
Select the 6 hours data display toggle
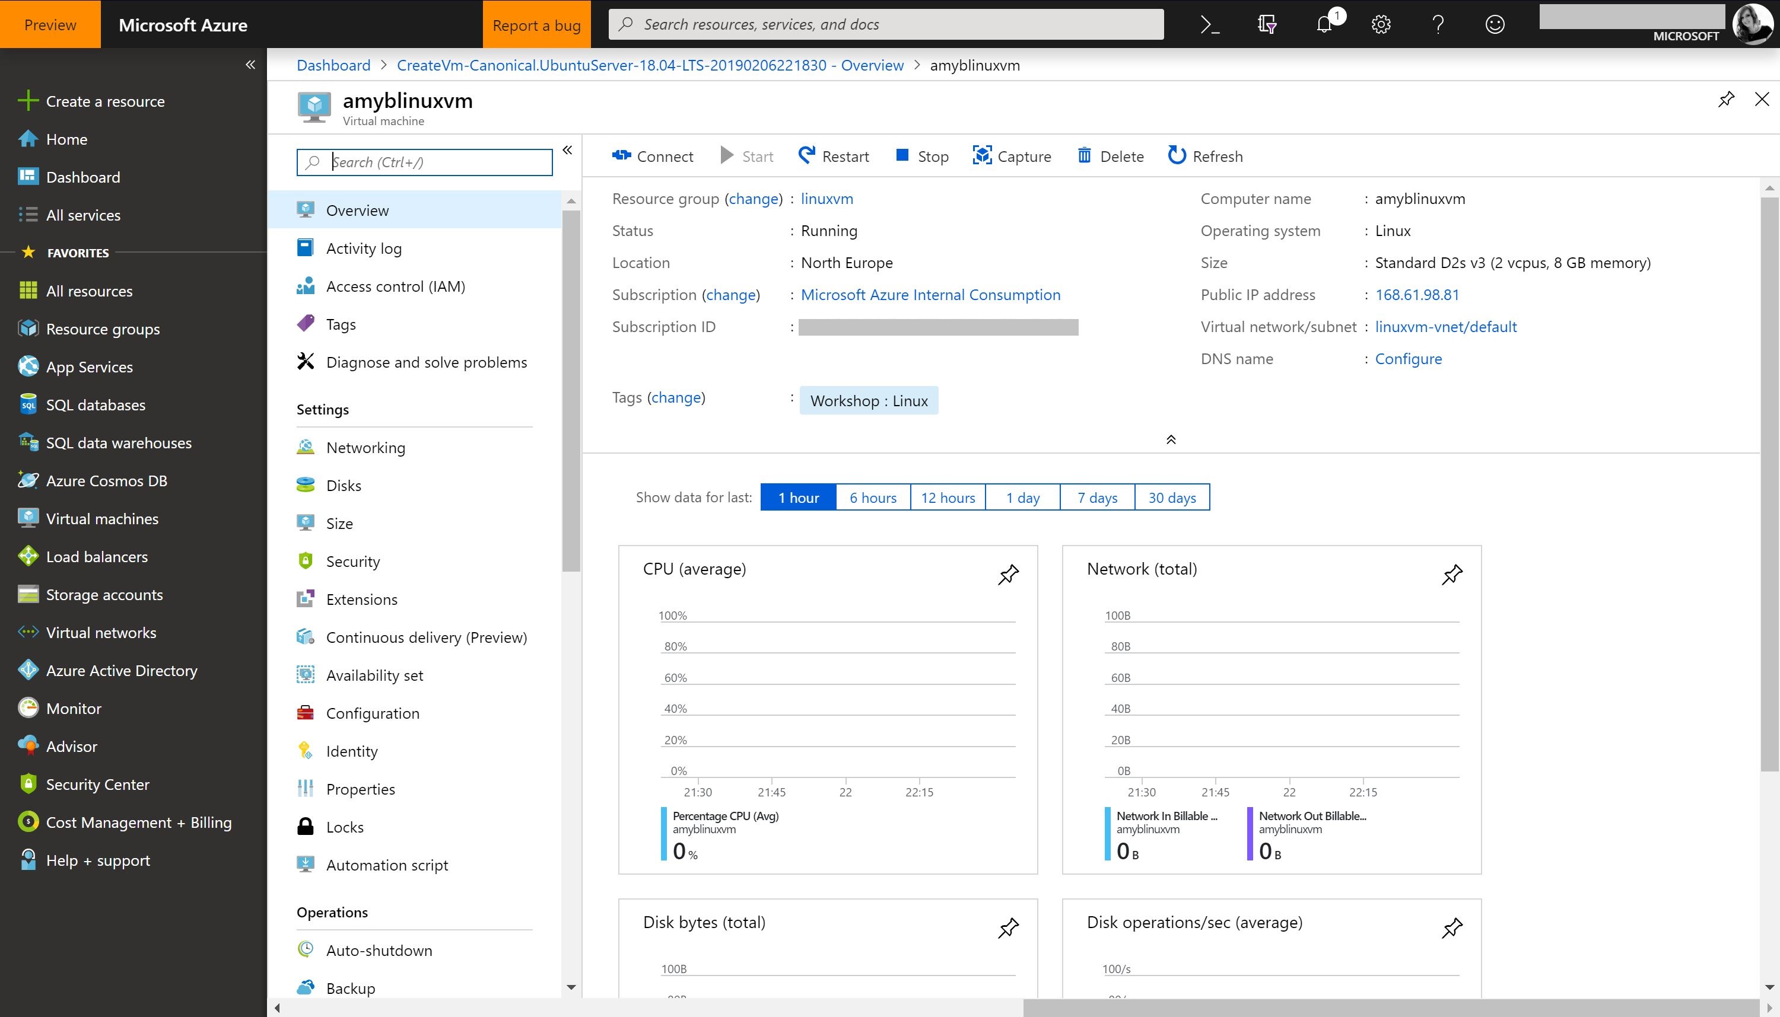pyautogui.click(x=874, y=498)
